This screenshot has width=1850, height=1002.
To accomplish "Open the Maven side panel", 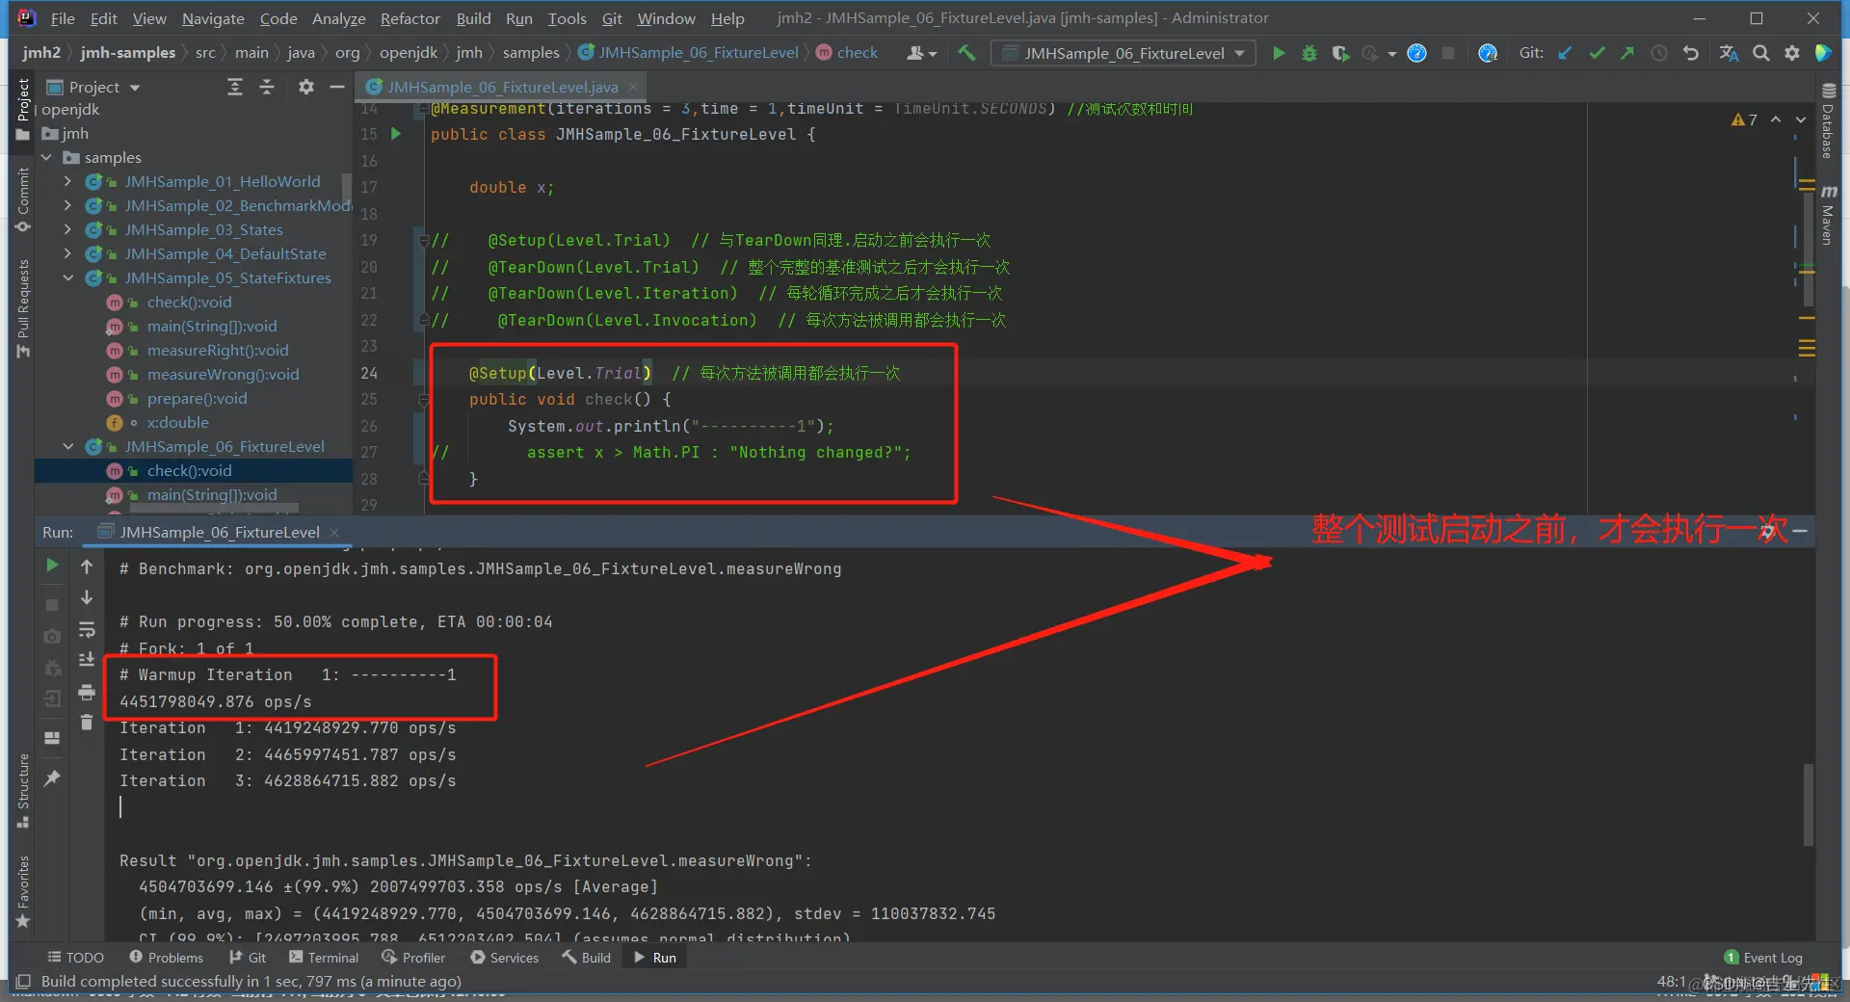I will pos(1828,214).
